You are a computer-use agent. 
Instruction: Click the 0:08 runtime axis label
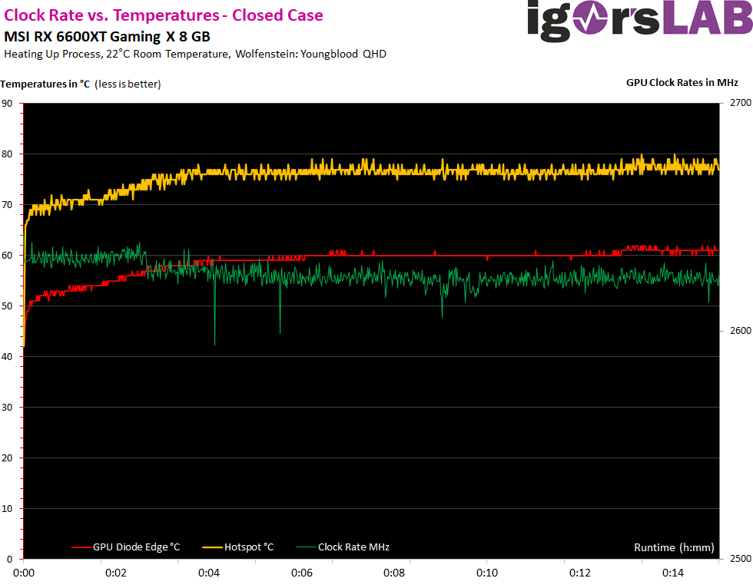coord(394,573)
